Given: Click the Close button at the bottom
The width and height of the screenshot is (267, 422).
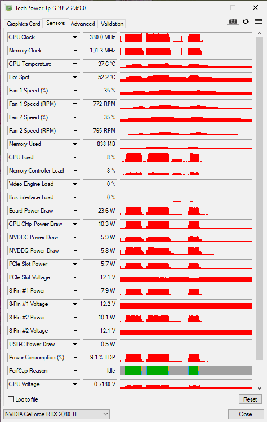Looking at the screenshot, I should (246, 414).
